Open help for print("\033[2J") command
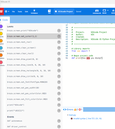Viewport: 115px width, 129px height. tap(59, 111)
